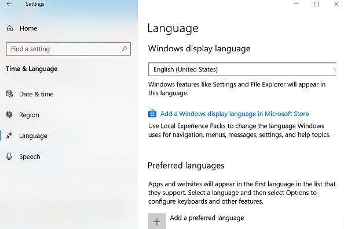Open Add a Windows display language link
This screenshot has width=344, height=229.
(235, 114)
